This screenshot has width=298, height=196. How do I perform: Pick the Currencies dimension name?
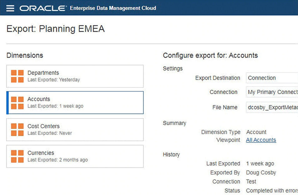(x=41, y=153)
